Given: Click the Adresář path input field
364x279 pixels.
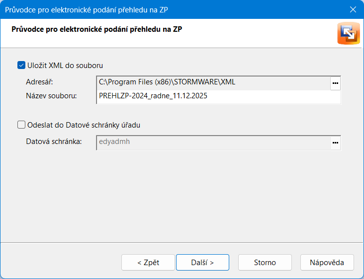Looking at the screenshot, I should [x=213, y=82].
